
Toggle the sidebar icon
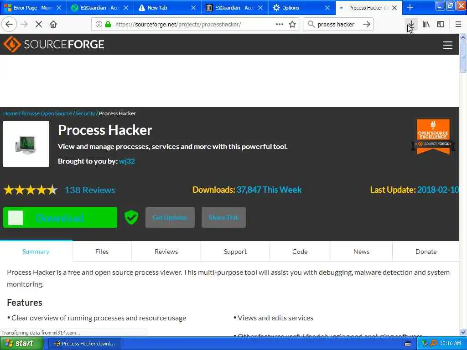point(441,24)
